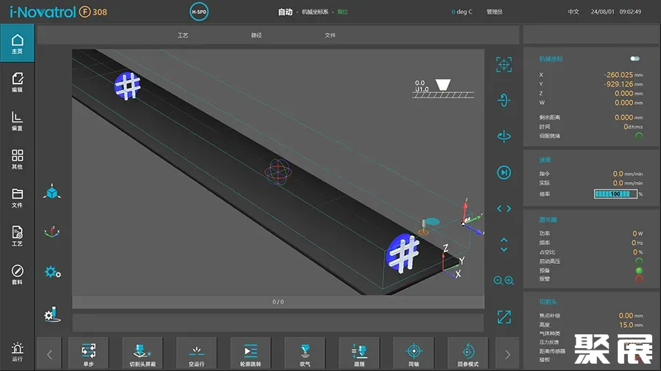
Task: Click the fit-to-view crosshair icon
Action: [504, 65]
